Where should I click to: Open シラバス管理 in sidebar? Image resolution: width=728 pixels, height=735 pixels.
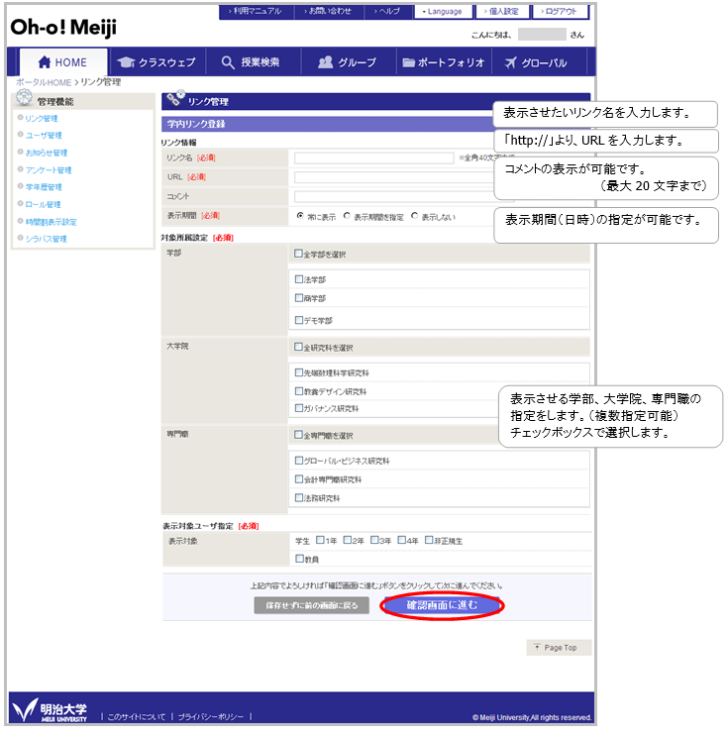[46, 239]
